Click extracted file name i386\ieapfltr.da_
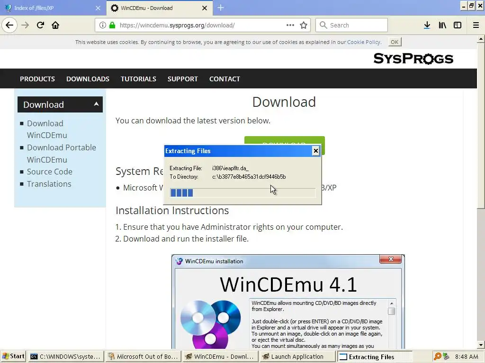 (x=231, y=168)
